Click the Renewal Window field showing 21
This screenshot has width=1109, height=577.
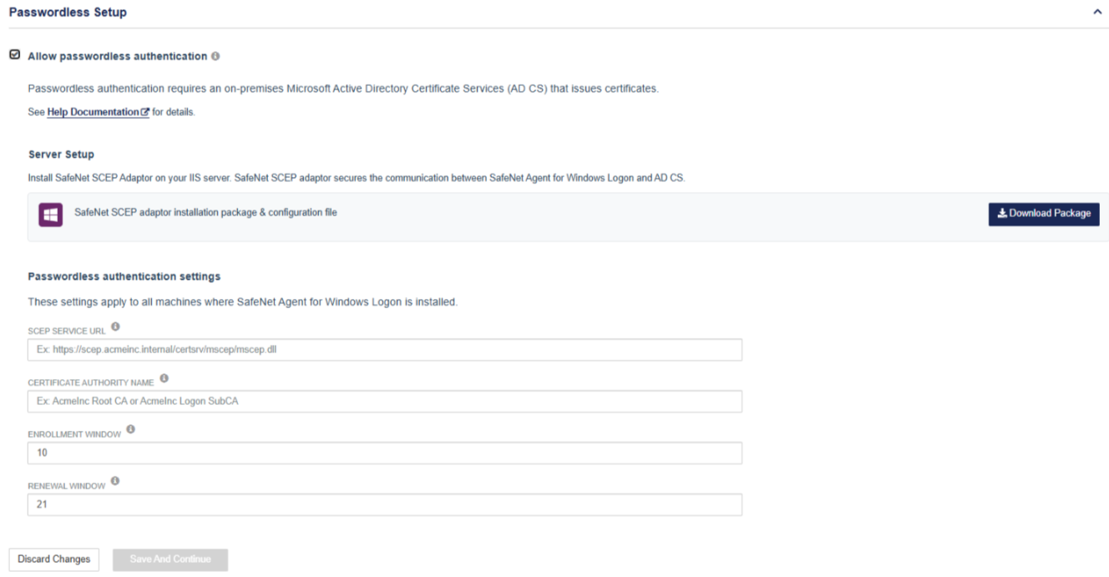pyautogui.click(x=384, y=505)
